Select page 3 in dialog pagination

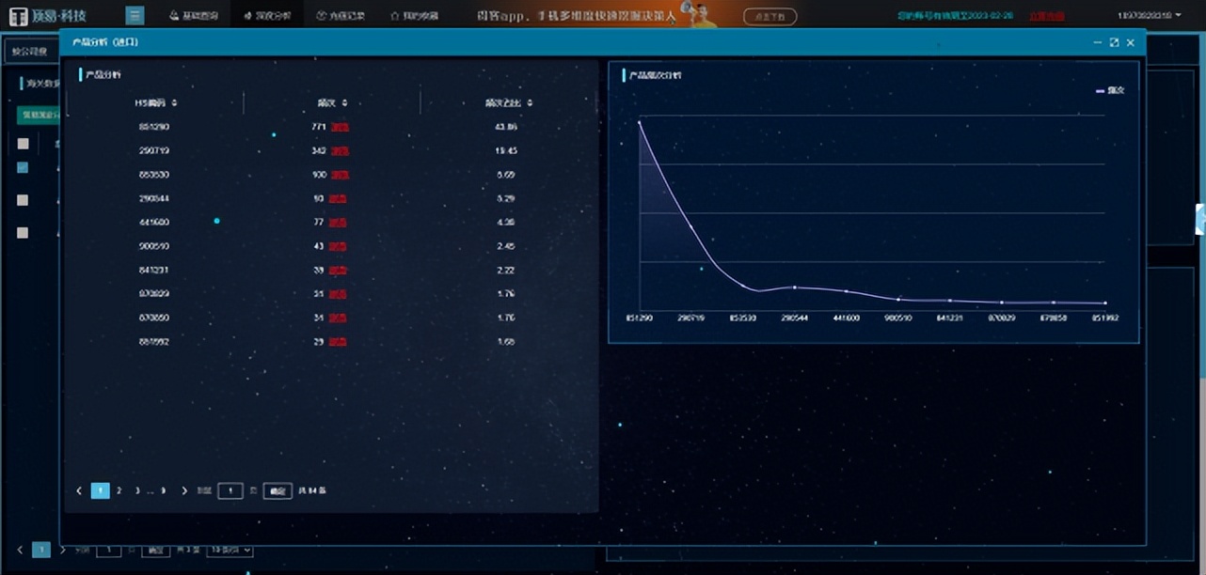tap(137, 490)
